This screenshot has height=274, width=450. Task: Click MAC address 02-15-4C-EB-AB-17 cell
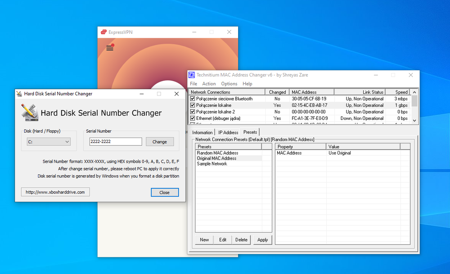coord(310,105)
